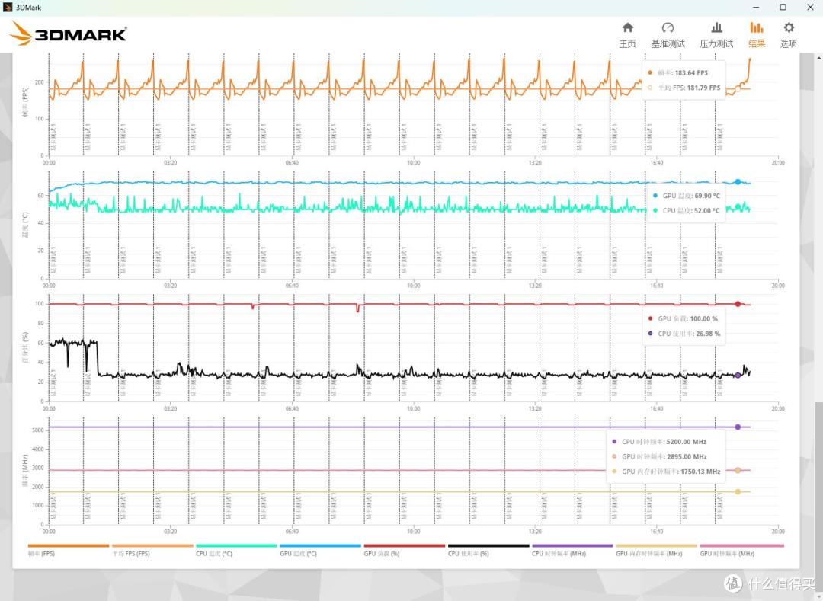Toggle the CPU 使用率 (%) legend series
The image size is (823, 601).
(x=488, y=550)
